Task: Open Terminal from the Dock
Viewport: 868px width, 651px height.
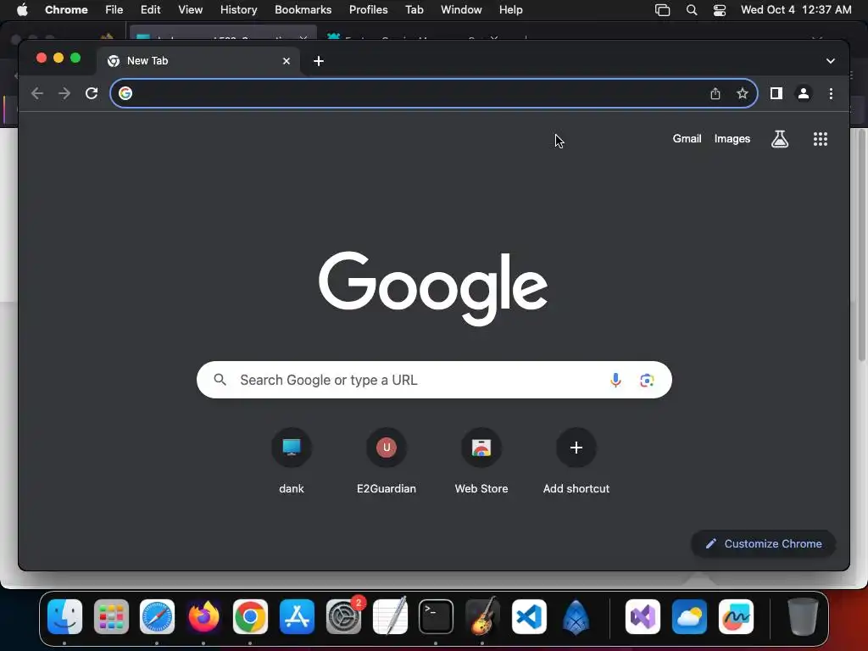Action: 437,617
